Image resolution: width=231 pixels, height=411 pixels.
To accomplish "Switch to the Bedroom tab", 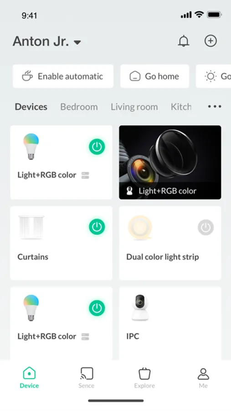I will click(79, 107).
